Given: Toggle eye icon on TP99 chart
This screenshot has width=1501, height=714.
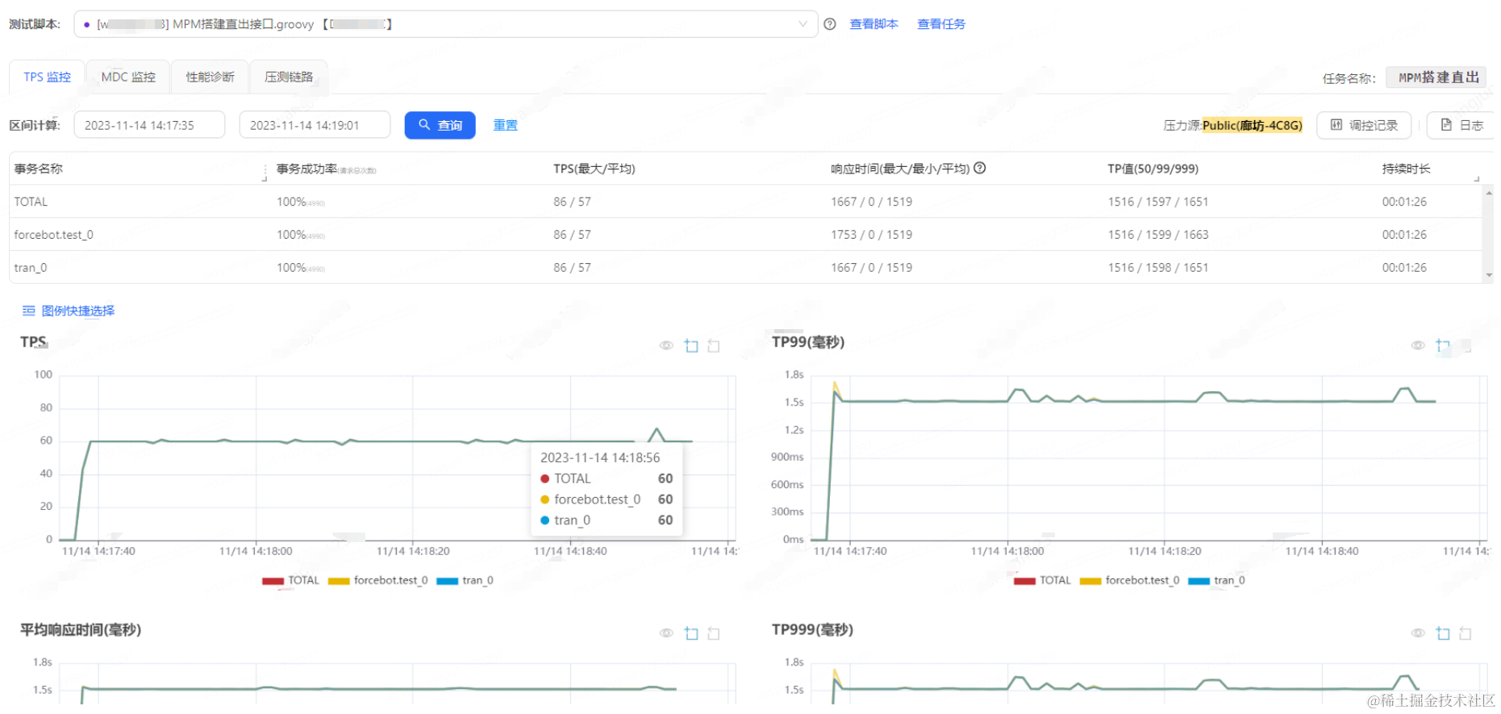Looking at the screenshot, I should pos(1418,345).
